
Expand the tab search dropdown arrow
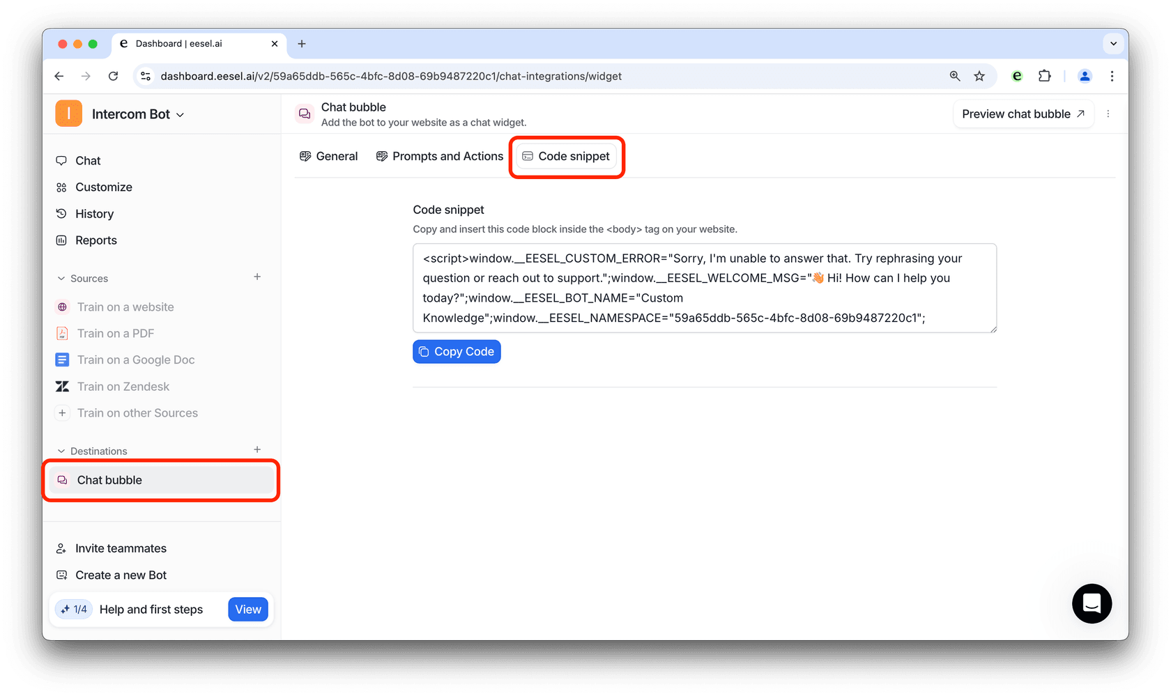click(x=1113, y=43)
